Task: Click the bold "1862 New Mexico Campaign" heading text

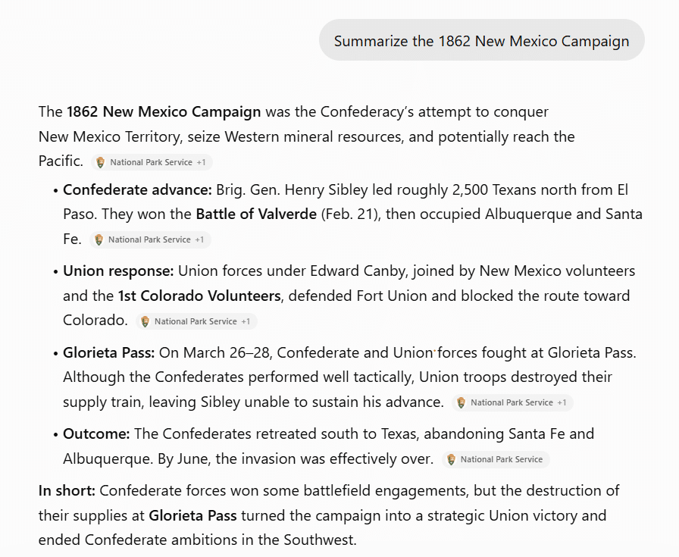Action: 164,111
